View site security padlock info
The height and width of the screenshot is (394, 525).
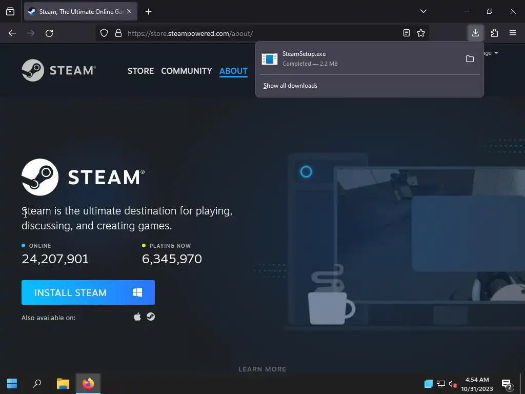pyautogui.click(x=118, y=33)
